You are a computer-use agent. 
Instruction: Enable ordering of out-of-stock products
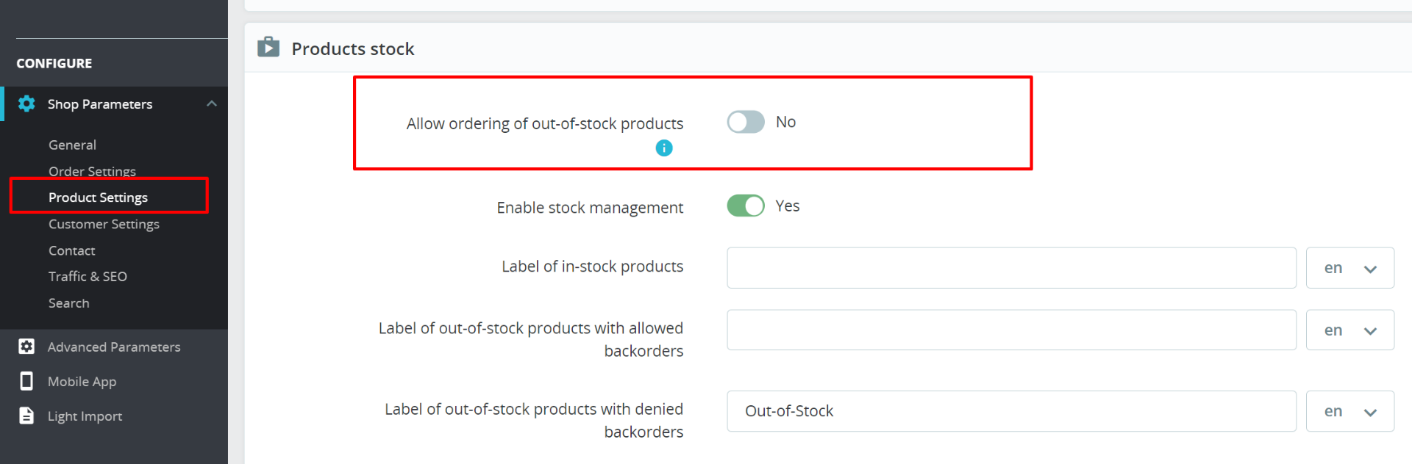coord(746,122)
